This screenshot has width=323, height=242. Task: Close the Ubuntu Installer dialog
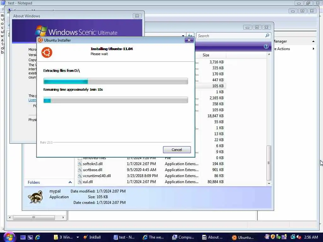pos(189,40)
